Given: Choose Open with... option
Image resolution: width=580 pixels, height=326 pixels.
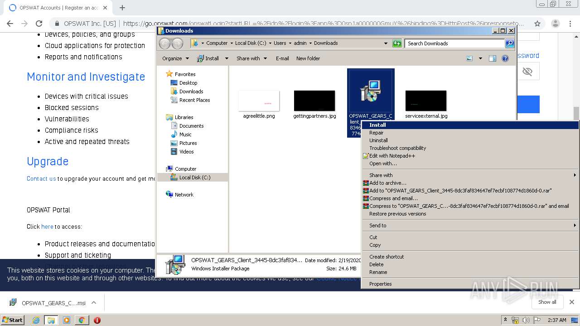Looking at the screenshot, I should click(470, 163).
